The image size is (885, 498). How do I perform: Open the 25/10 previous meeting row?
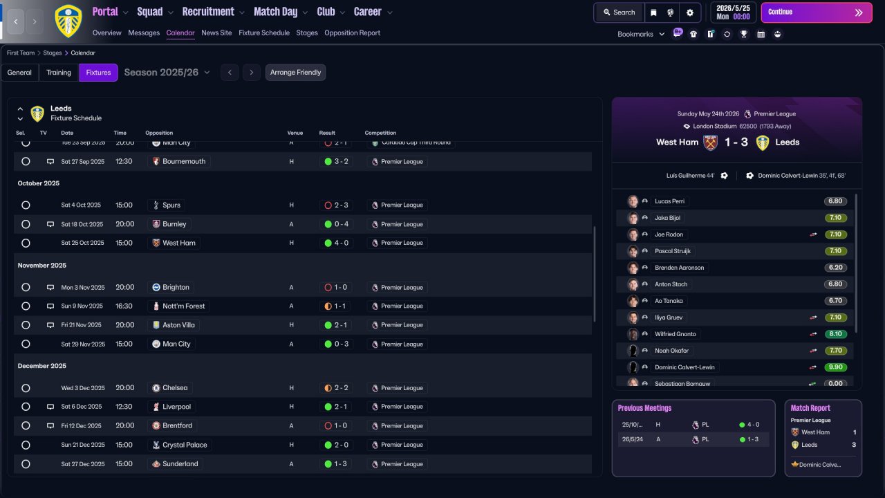(693, 425)
